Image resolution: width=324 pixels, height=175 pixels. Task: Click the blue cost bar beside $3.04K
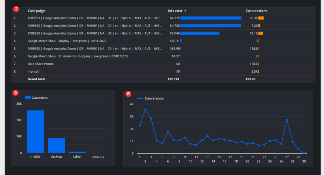[x=200, y=33]
